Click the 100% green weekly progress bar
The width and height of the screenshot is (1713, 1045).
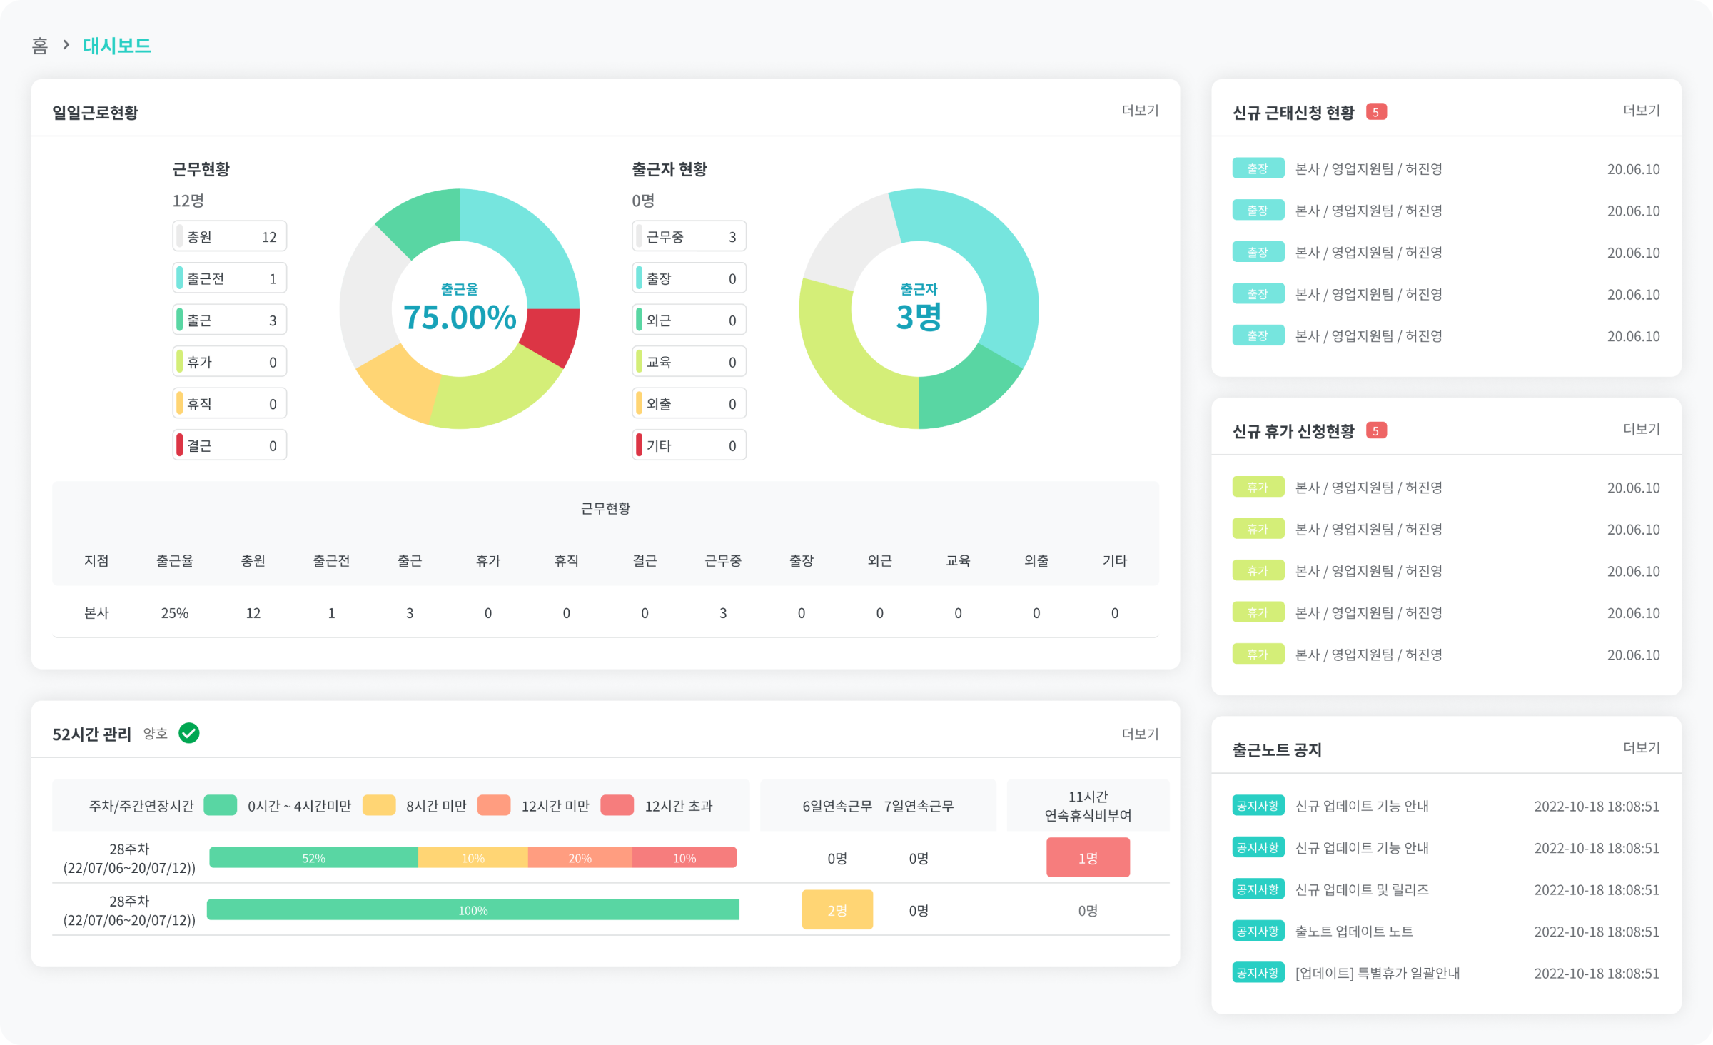(x=473, y=910)
